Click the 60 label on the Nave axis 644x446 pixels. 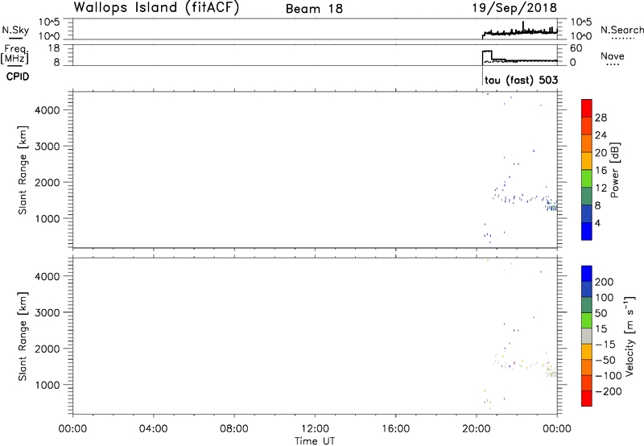[x=576, y=48]
